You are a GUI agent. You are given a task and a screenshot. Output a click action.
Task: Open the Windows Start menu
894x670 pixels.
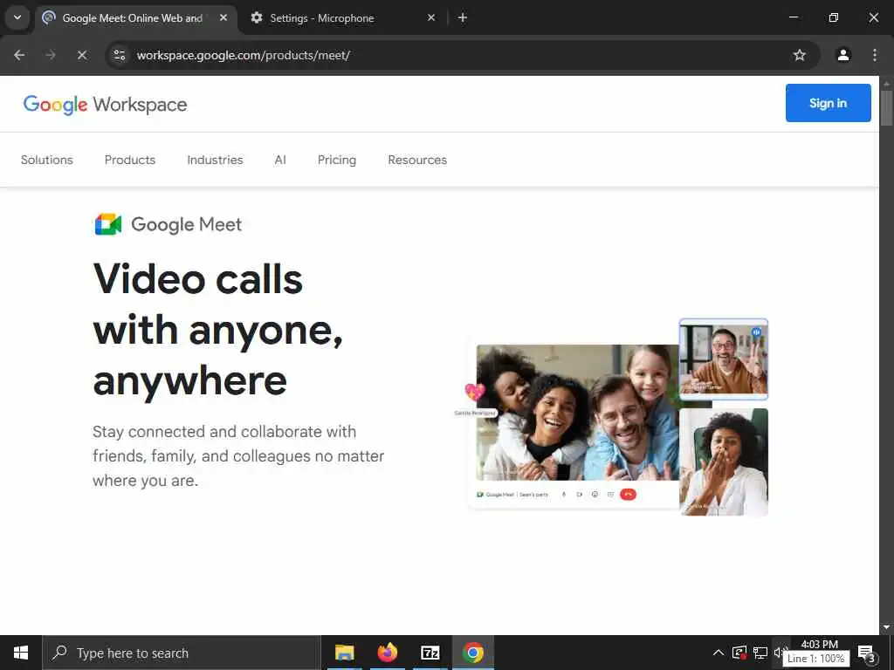21,653
